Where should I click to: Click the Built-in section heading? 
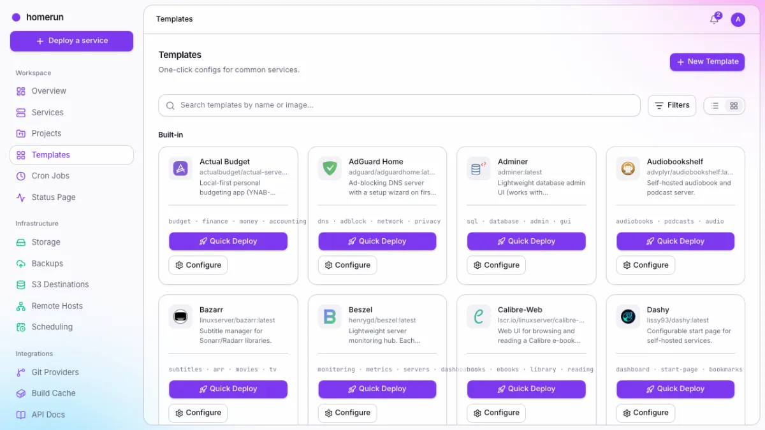(171, 135)
